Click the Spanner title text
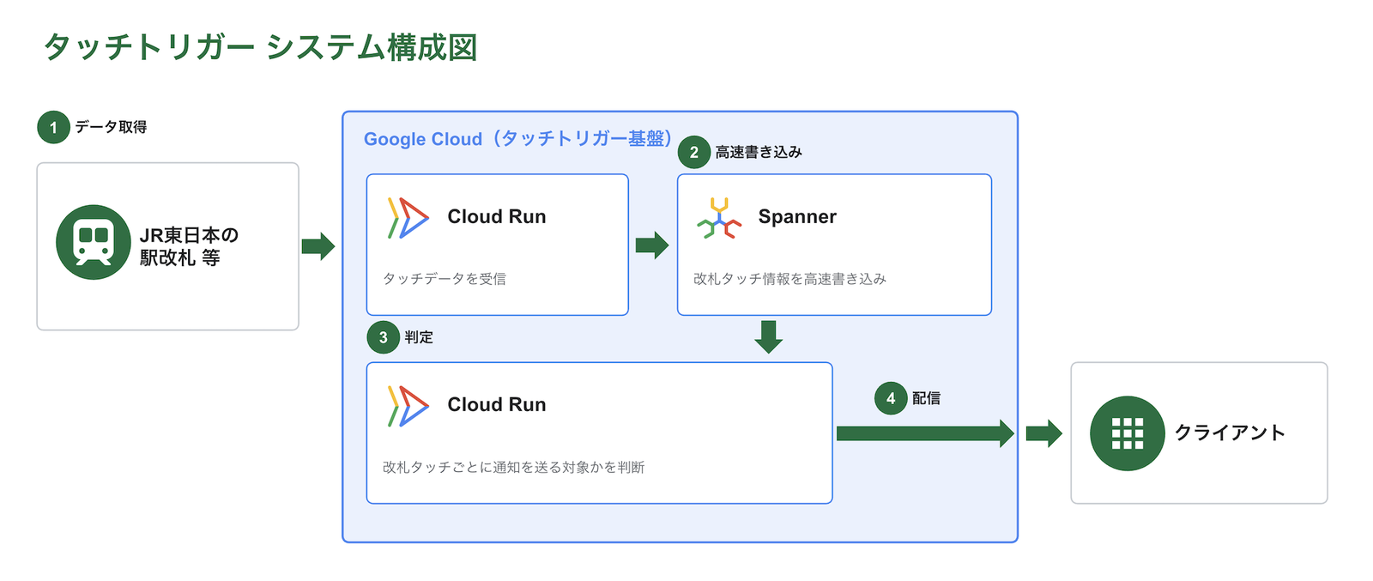1373x581 pixels. coord(797,216)
